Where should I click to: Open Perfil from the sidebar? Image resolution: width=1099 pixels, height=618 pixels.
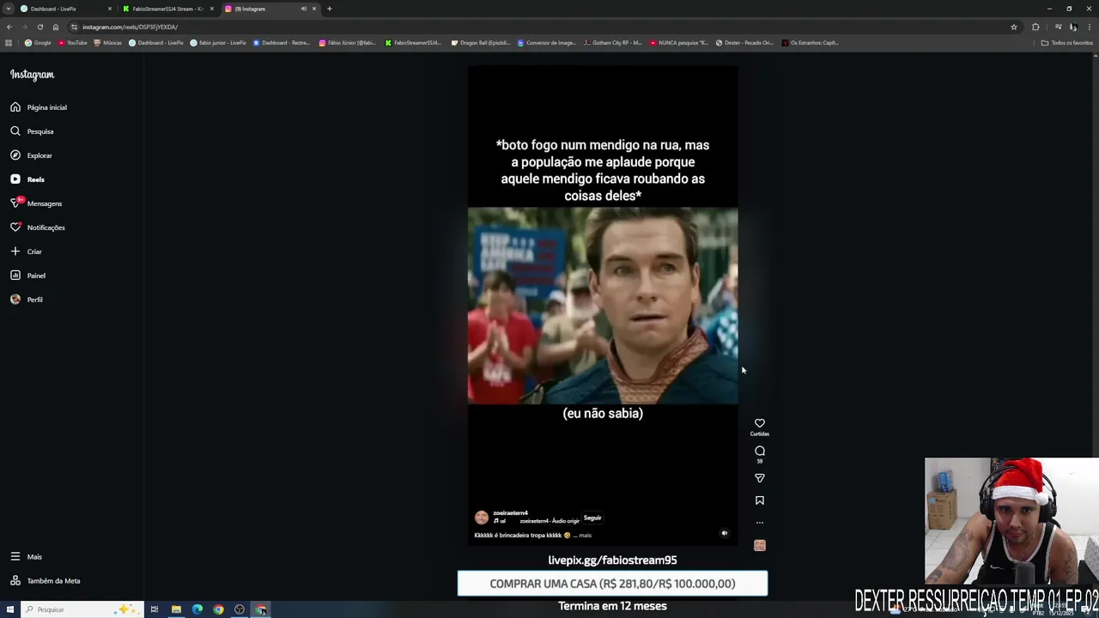pos(27,300)
